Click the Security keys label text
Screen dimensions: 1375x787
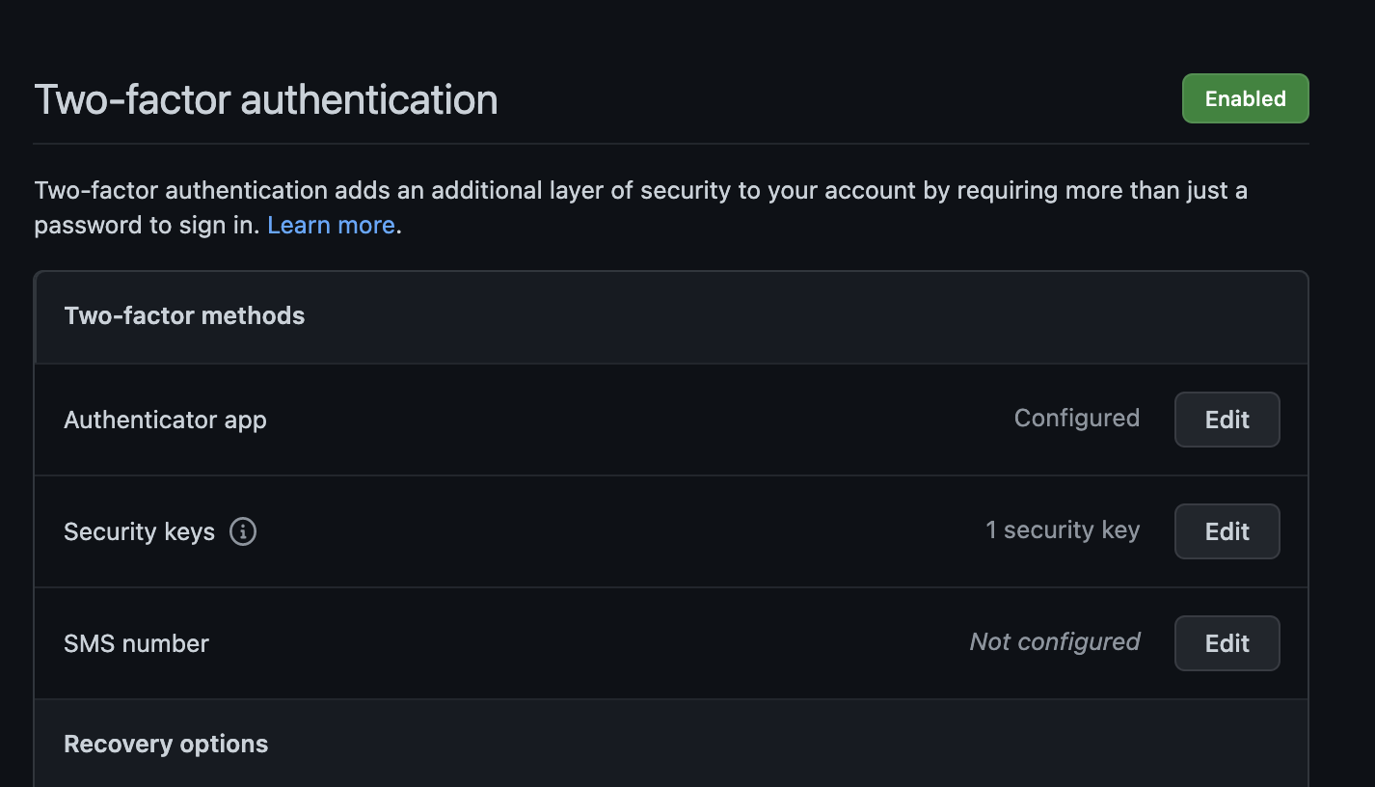point(139,531)
